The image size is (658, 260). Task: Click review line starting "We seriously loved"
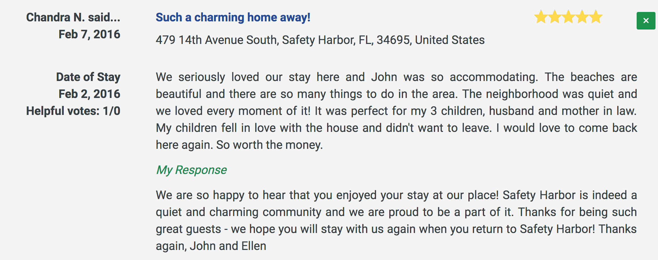tap(396, 77)
